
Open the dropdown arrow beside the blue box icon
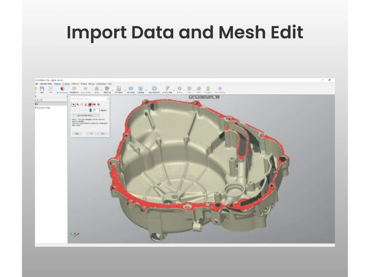[x=113, y=90]
